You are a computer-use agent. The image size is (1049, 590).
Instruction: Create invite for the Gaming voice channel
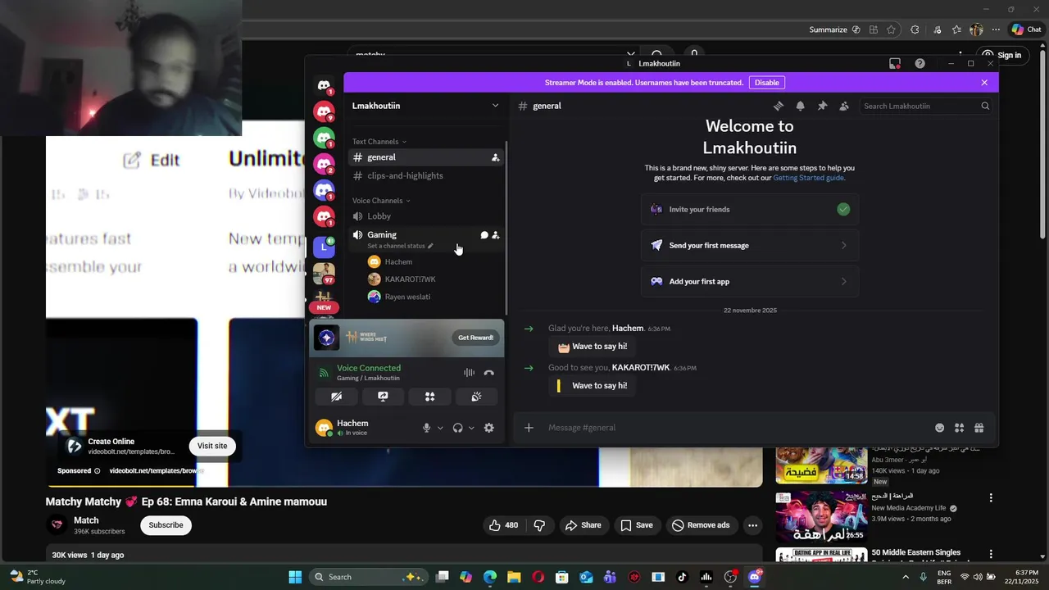(x=495, y=235)
